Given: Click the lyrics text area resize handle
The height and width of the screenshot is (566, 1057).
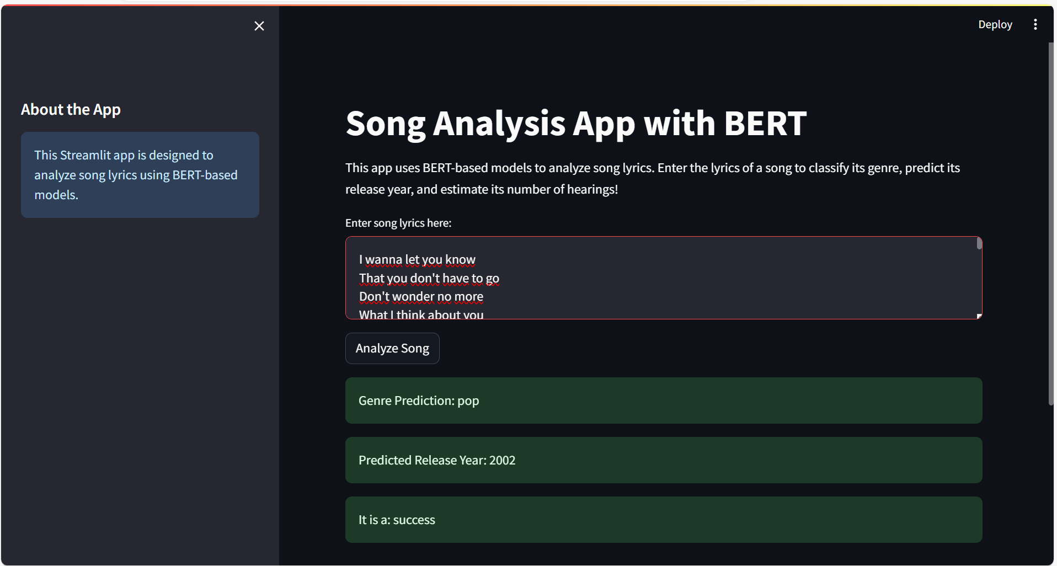Looking at the screenshot, I should pos(979,316).
